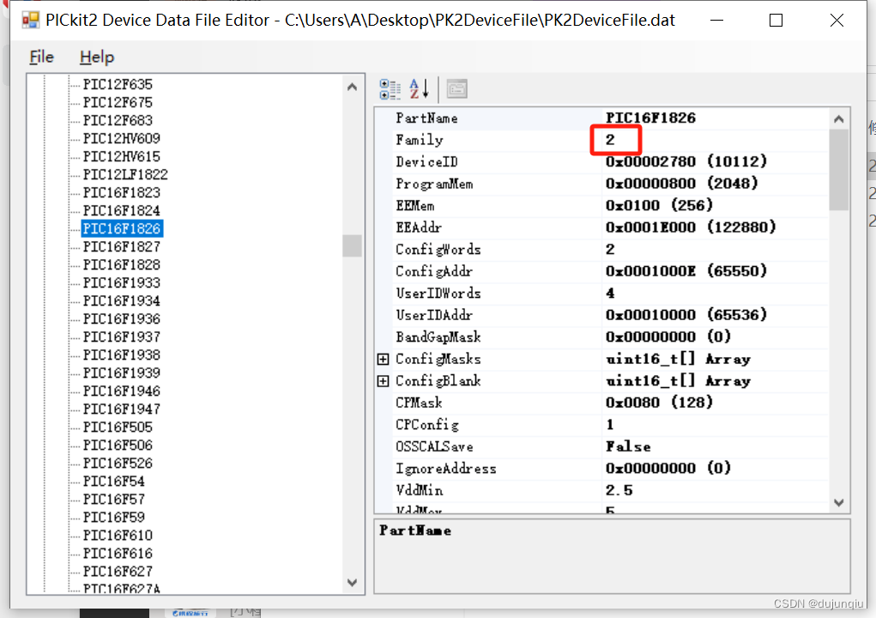The height and width of the screenshot is (618, 876).
Task: Select OSSCALSave False value
Action: click(715, 446)
